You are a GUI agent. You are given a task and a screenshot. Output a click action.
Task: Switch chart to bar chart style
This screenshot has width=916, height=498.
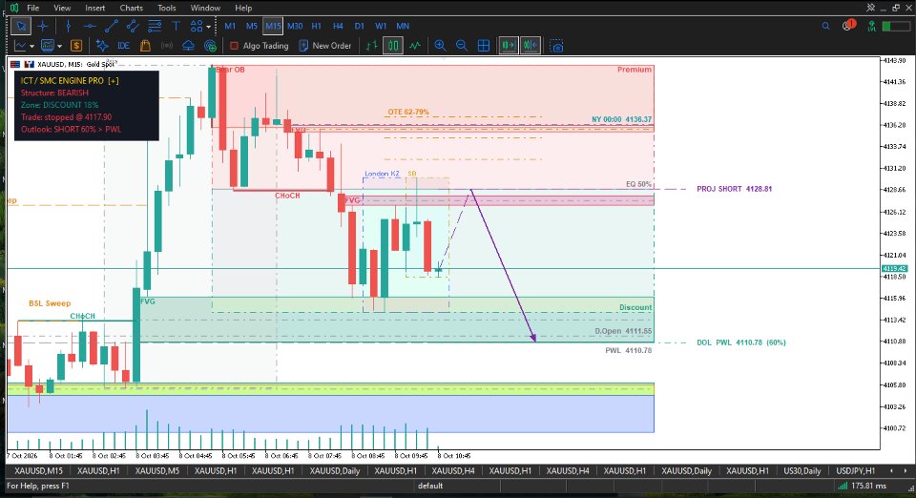371,46
